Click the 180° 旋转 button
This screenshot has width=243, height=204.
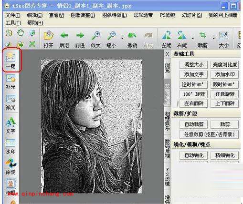pyautogui.click(x=193, y=94)
